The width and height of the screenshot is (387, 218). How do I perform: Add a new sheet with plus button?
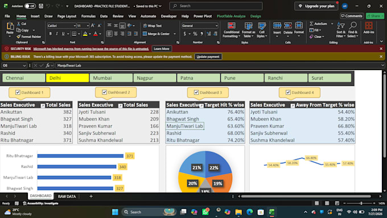91,196
